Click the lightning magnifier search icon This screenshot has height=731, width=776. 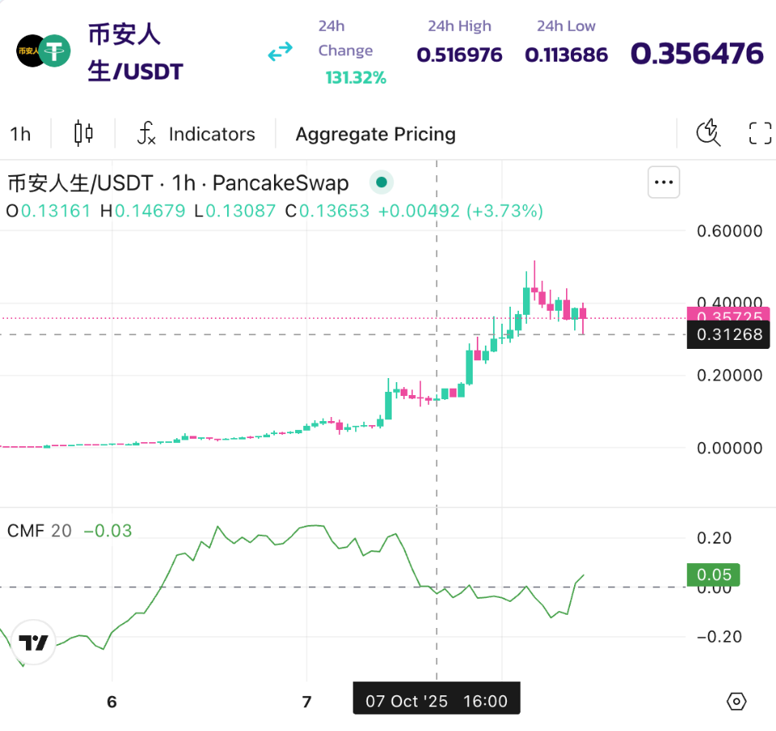[707, 133]
